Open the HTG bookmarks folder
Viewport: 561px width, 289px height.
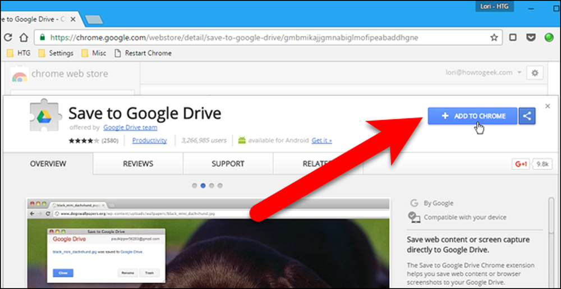[x=19, y=53]
